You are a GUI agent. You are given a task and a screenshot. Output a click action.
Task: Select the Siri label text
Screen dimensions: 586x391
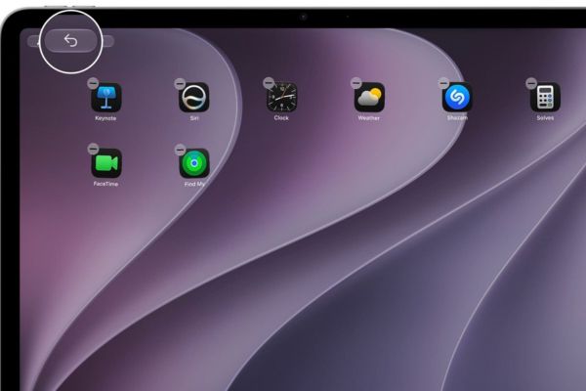194,118
